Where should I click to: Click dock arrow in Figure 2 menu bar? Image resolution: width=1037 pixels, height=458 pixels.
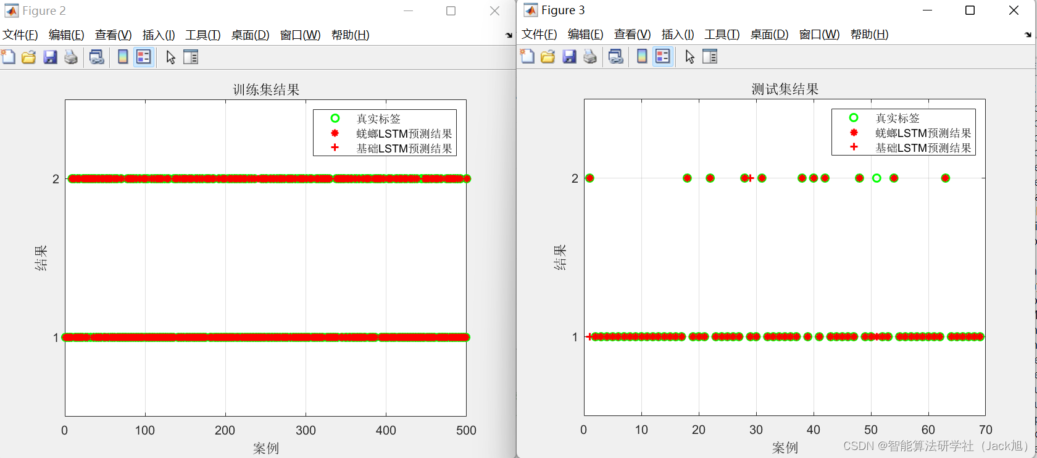pos(509,35)
